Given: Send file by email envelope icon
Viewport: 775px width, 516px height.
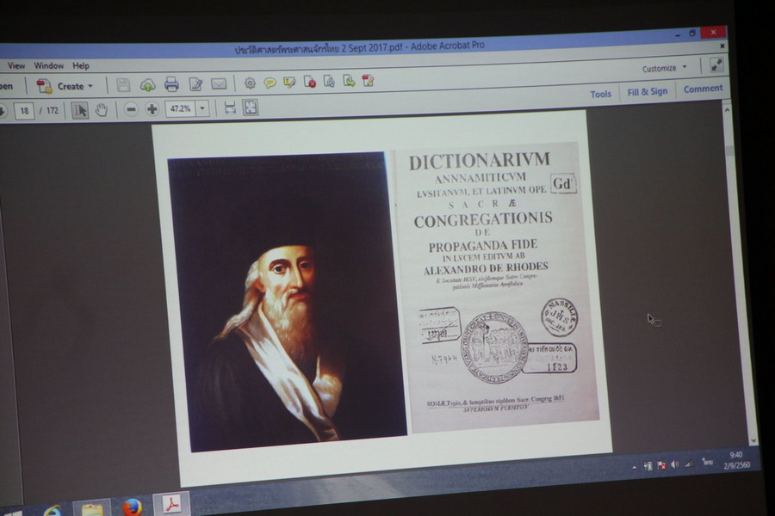Looking at the screenshot, I should tap(219, 83).
